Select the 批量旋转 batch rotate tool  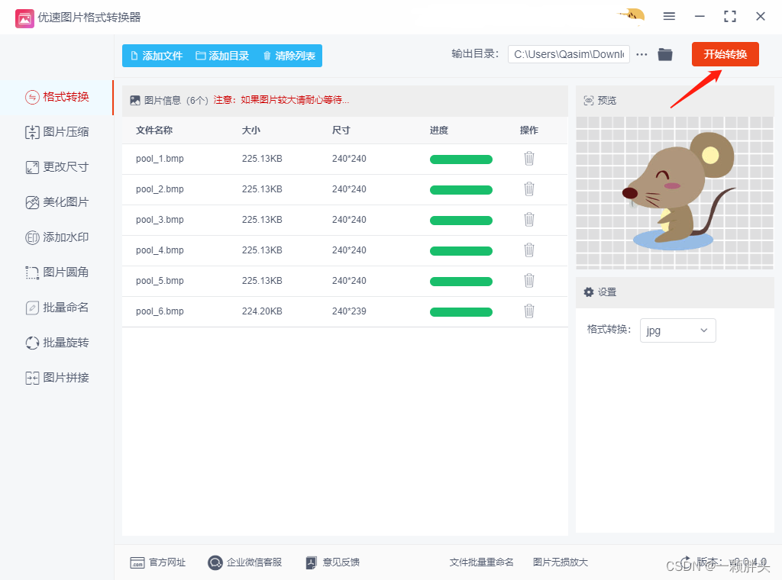[x=57, y=343]
